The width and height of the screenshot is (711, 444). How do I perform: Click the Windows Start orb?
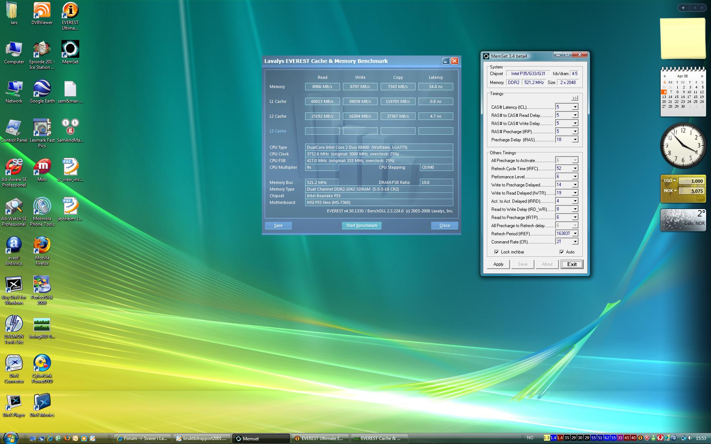pyautogui.click(x=10, y=437)
